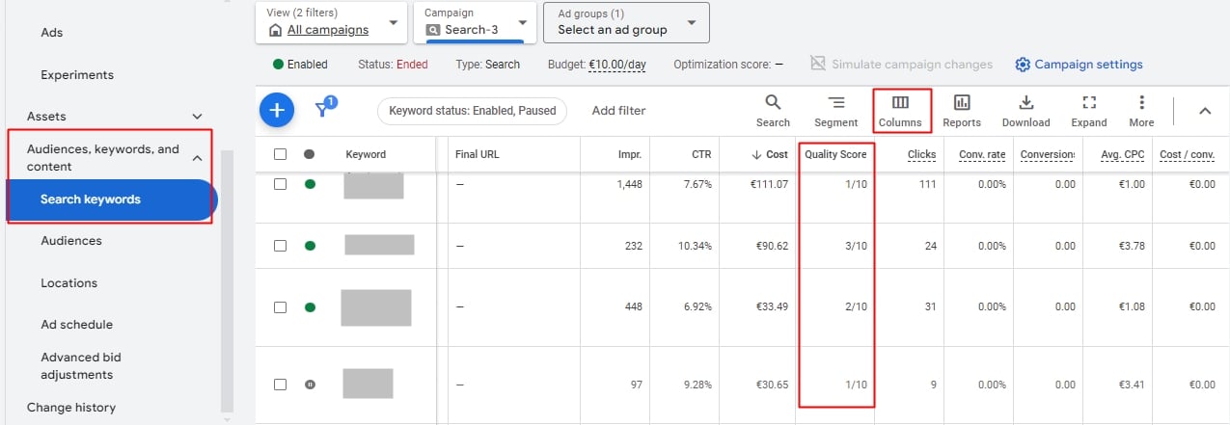Open the Segment options
Screen dimensions: 1230x425
click(x=835, y=110)
